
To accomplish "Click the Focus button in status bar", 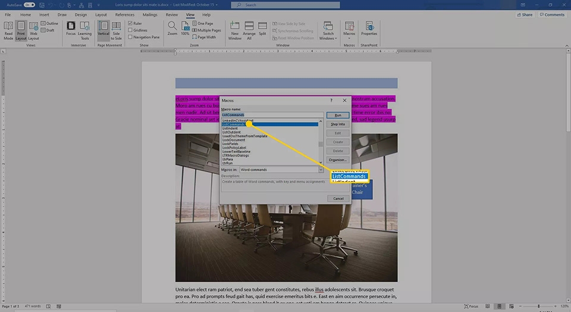I will click(x=471, y=306).
